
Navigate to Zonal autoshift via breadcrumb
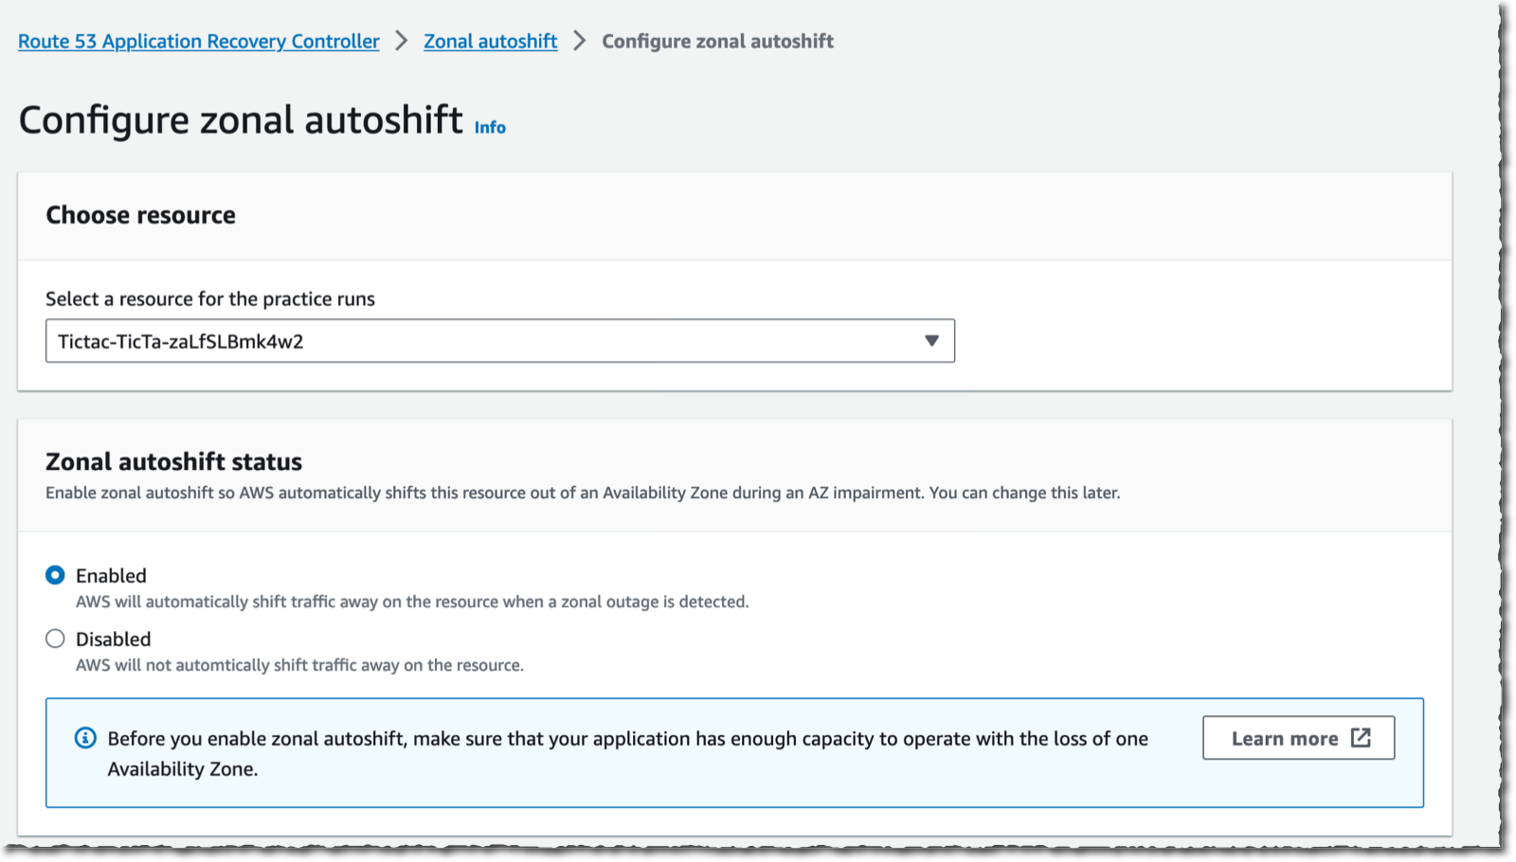(490, 41)
